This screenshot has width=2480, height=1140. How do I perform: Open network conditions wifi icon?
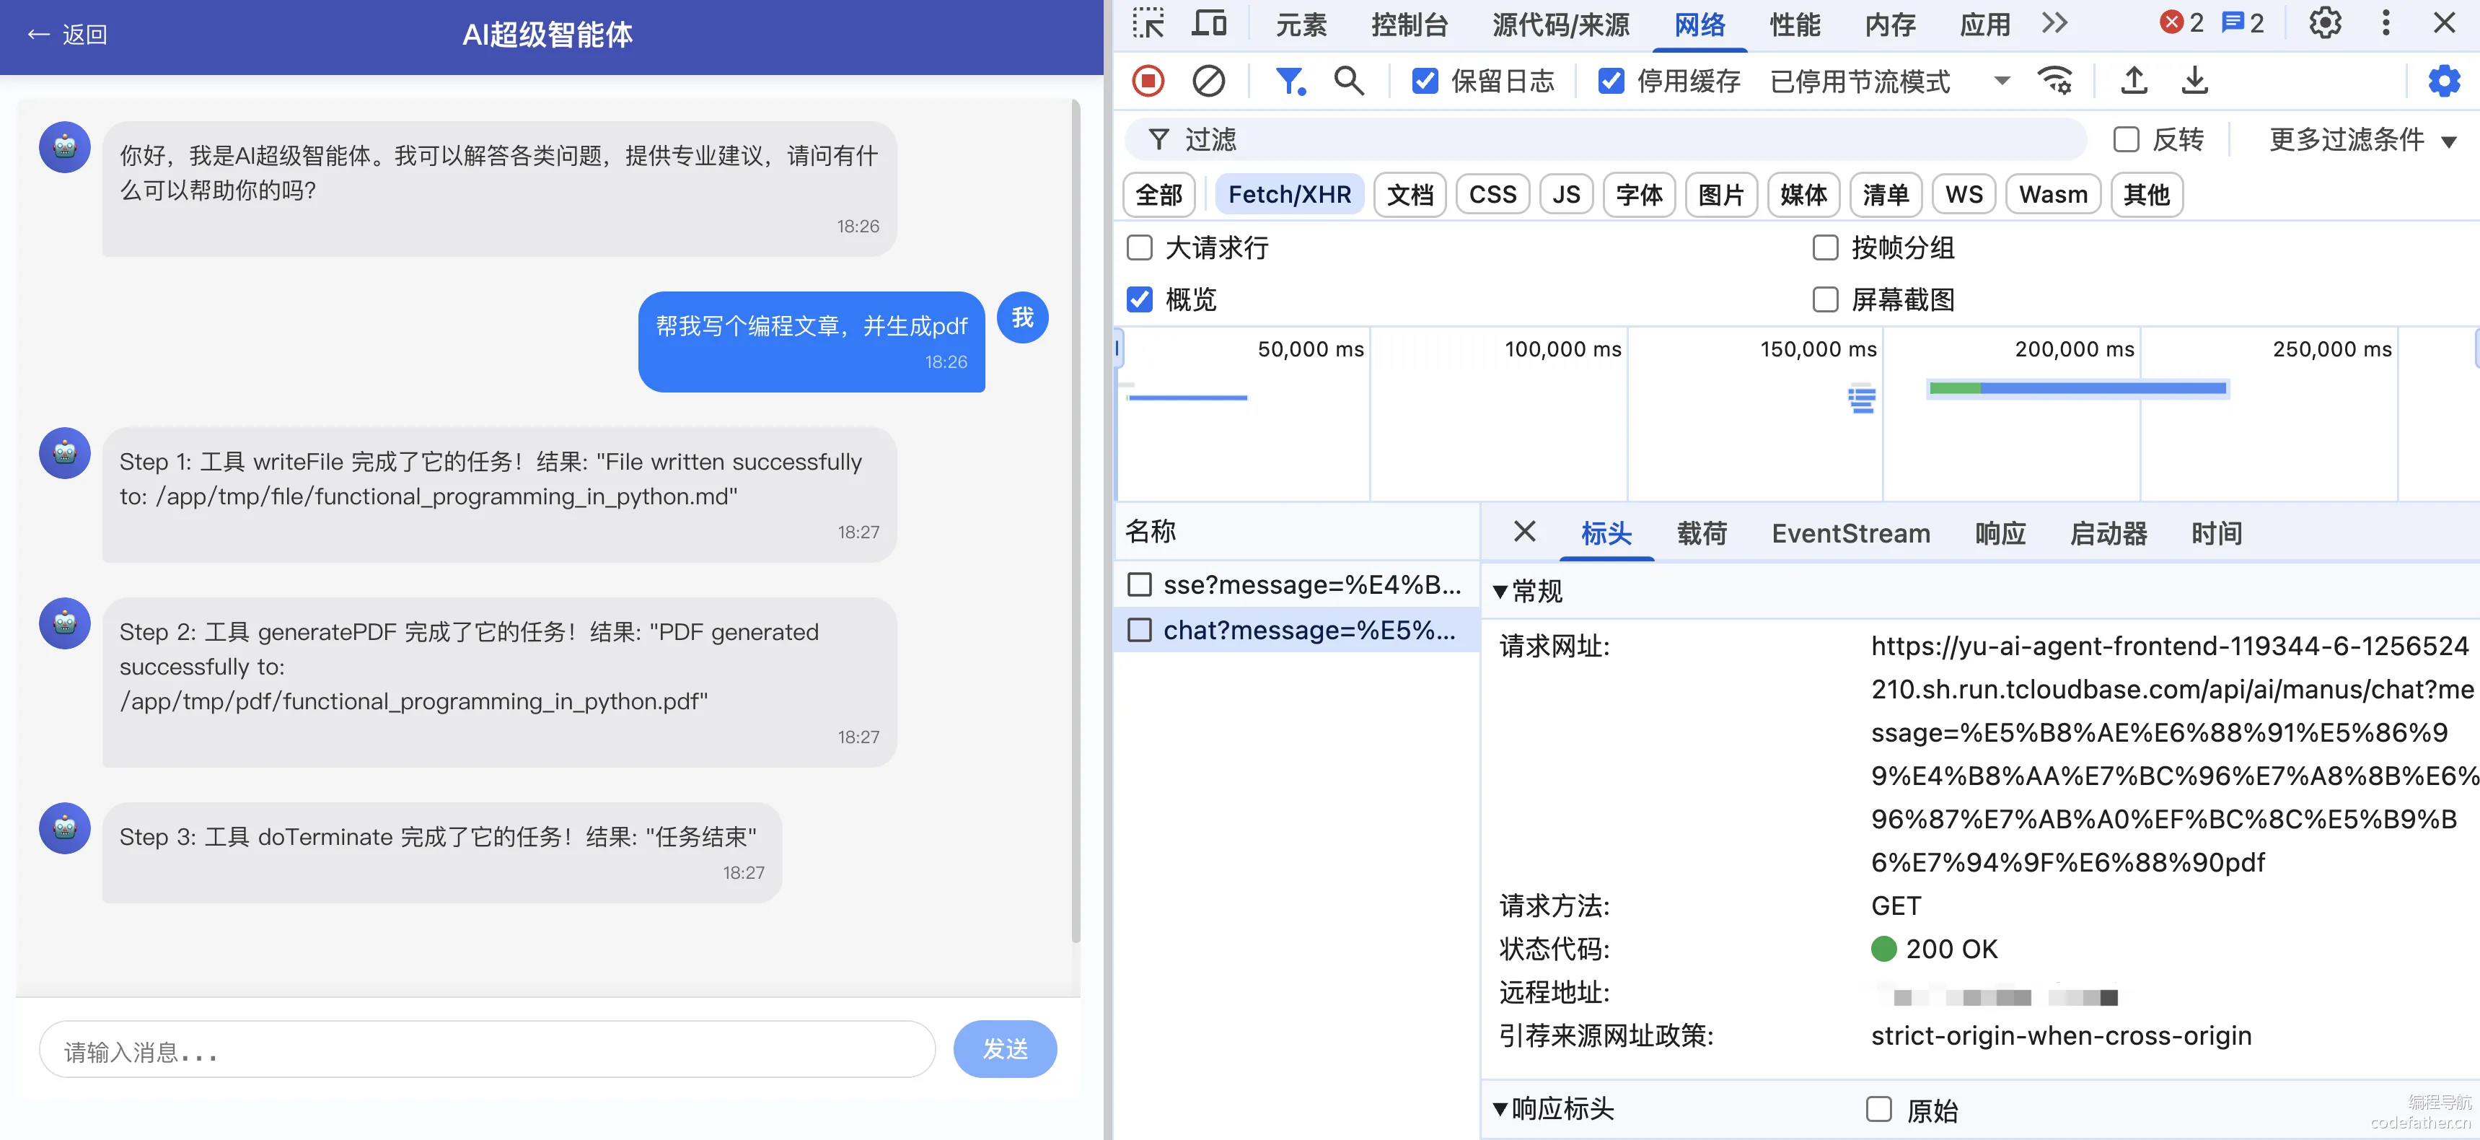coord(2054,81)
